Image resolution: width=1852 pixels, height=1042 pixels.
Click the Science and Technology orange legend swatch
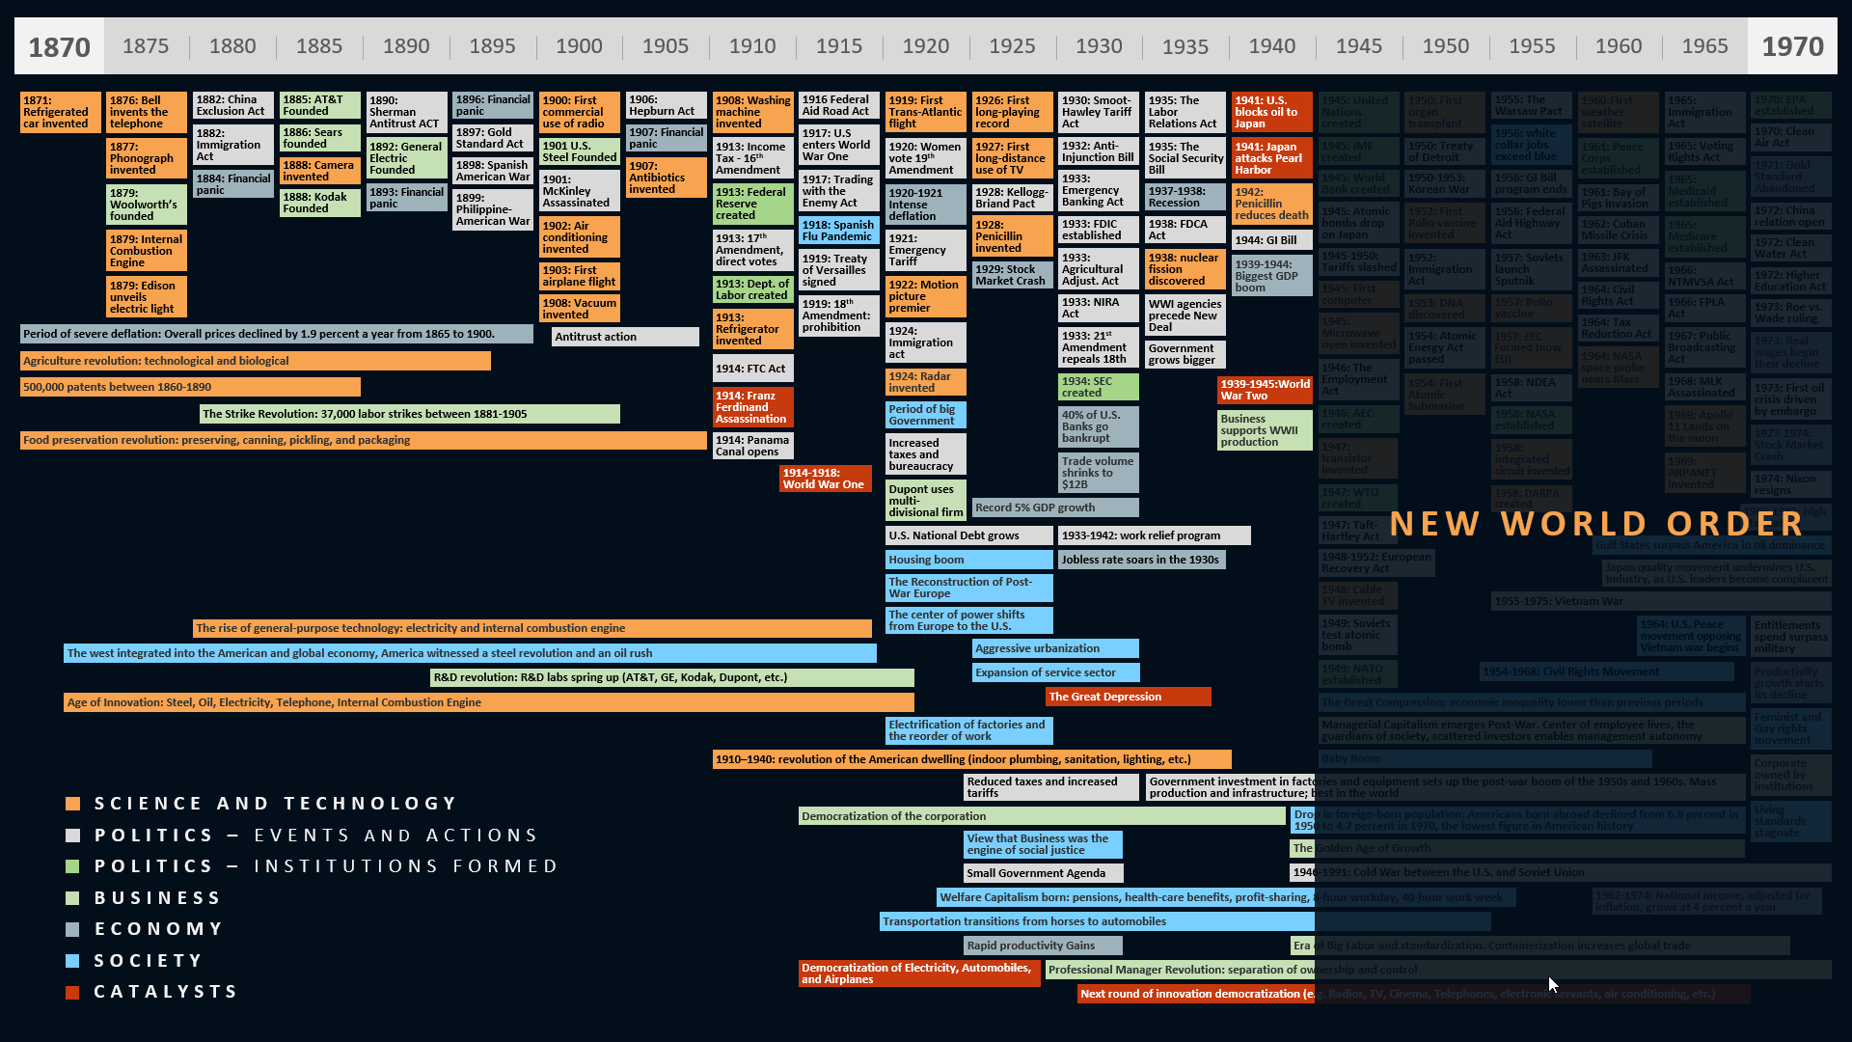(x=72, y=804)
